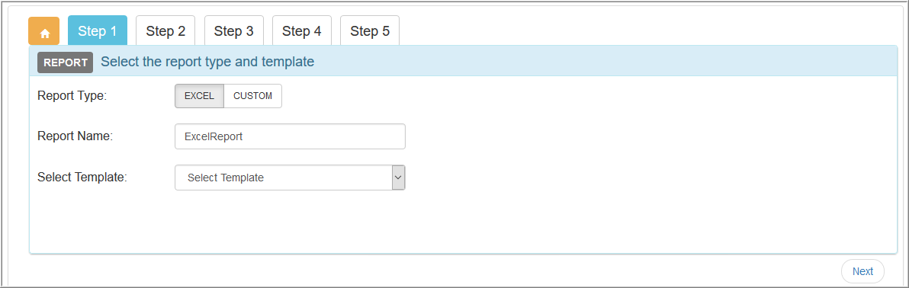909x288 pixels.
Task: Select the Step 4 tab
Action: coord(302,31)
